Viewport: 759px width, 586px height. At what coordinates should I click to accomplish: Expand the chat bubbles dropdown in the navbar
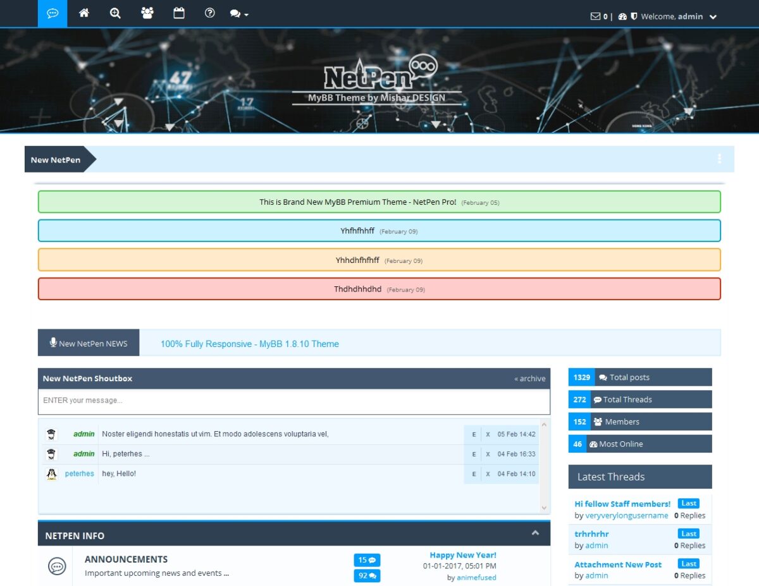(238, 13)
